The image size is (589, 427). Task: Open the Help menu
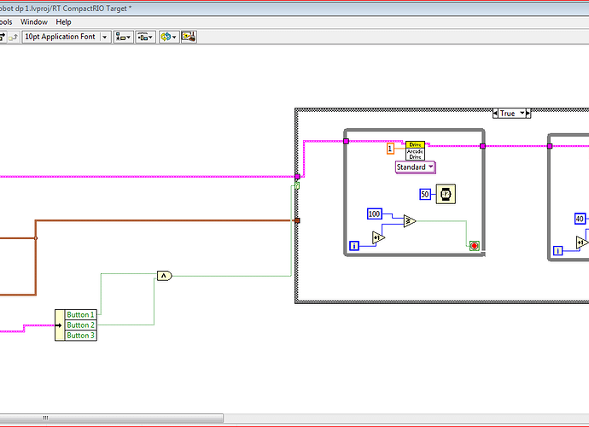click(63, 22)
